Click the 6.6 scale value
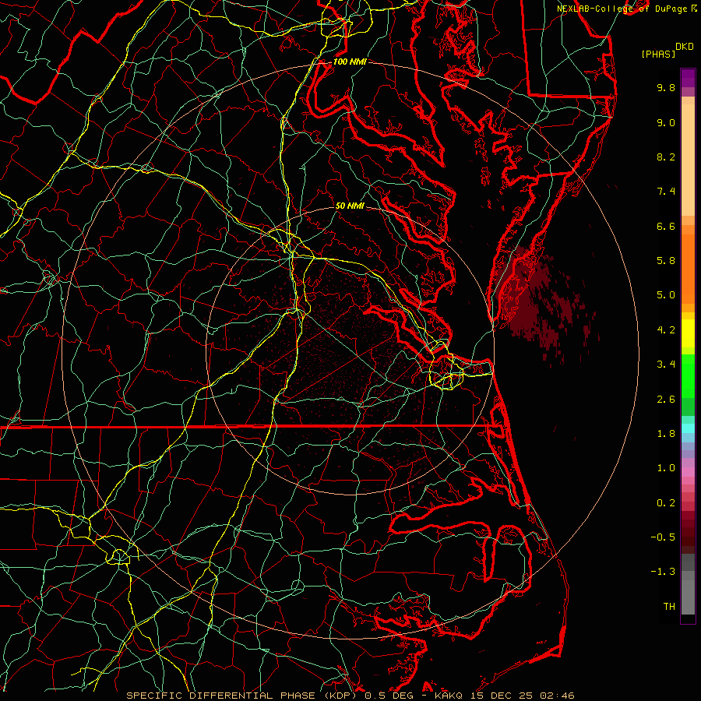The image size is (701, 701). (x=666, y=226)
